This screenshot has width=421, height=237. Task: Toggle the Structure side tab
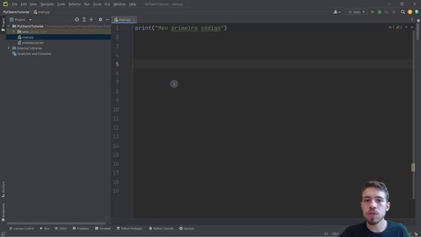pyautogui.click(x=3, y=190)
